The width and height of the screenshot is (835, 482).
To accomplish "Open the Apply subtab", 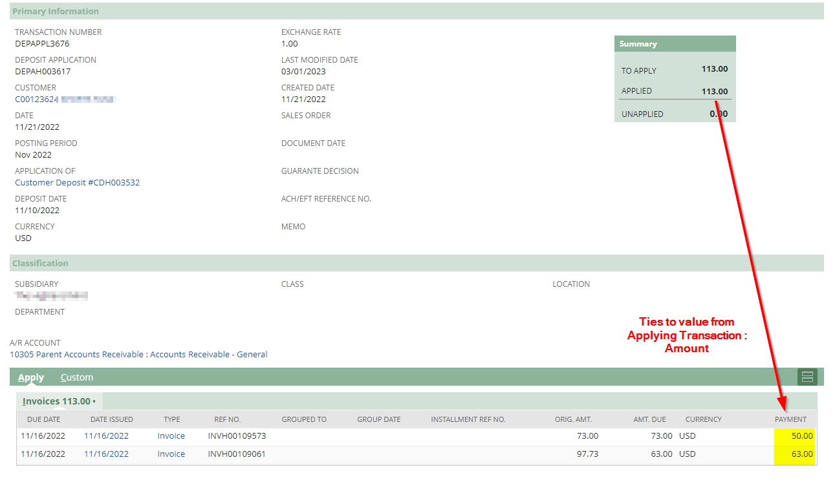I will [x=31, y=377].
